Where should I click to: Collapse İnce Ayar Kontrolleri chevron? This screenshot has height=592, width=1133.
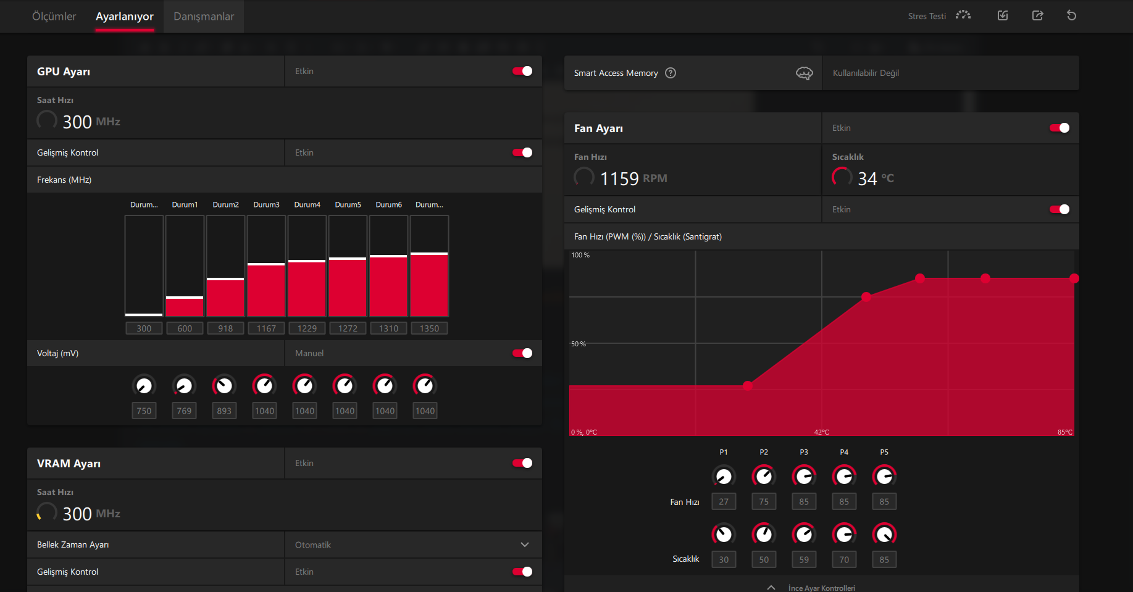pyautogui.click(x=771, y=588)
